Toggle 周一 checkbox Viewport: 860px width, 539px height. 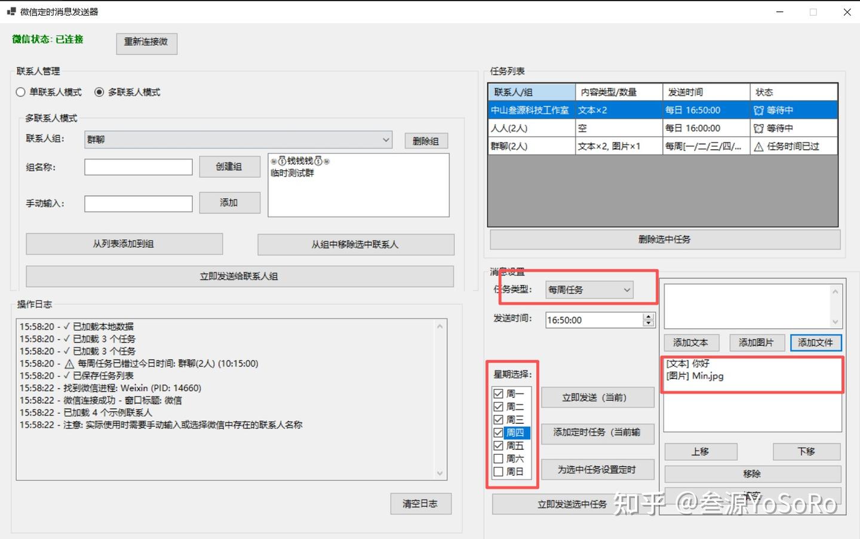tap(498, 393)
